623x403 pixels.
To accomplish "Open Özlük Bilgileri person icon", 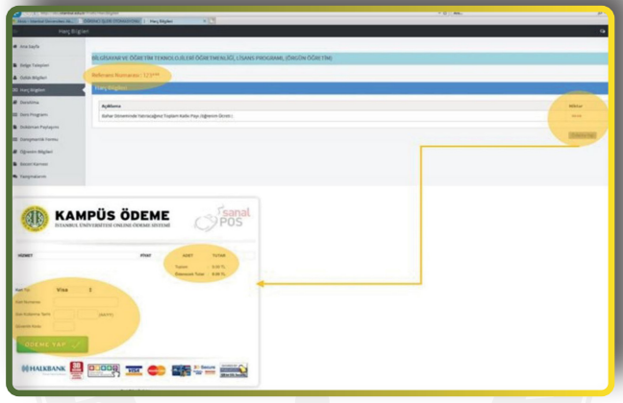I will 15,78.
